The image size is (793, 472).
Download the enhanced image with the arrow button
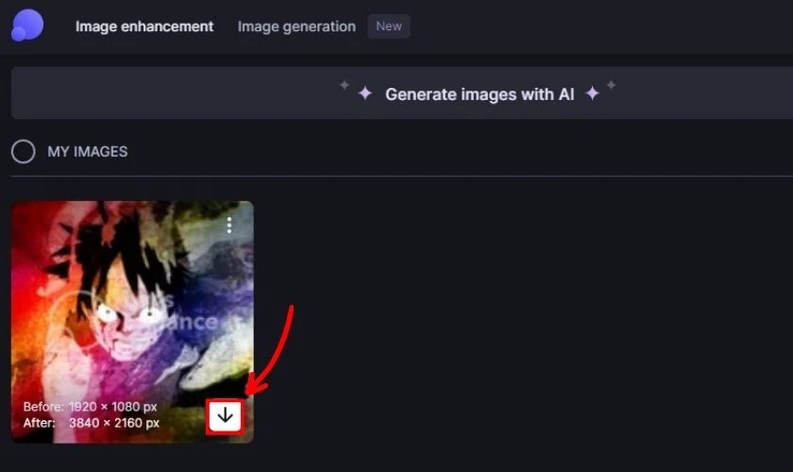pos(225,416)
